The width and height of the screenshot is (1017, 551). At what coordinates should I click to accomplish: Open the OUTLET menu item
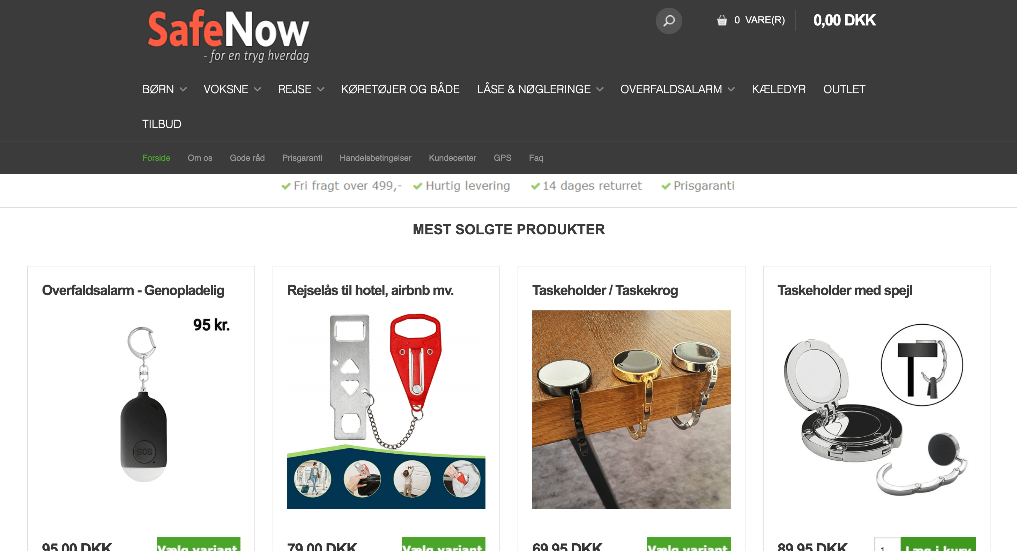click(x=844, y=89)
